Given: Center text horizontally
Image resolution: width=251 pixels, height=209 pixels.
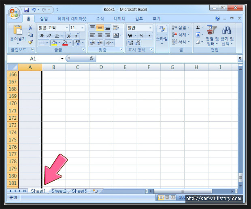Looking at the screenshot, I should pos(100,35).
